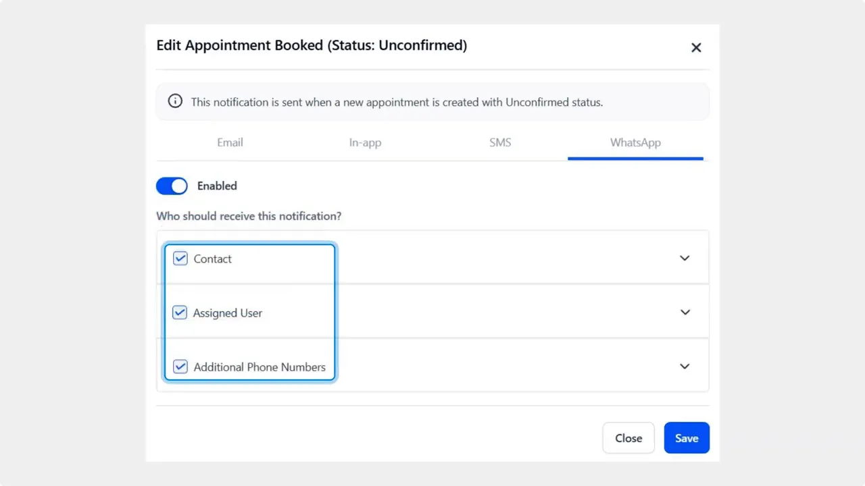This screenshot has width=865, height=486.
Task: Dismiss the dialog using the X icon
Action: coord(696,47)
